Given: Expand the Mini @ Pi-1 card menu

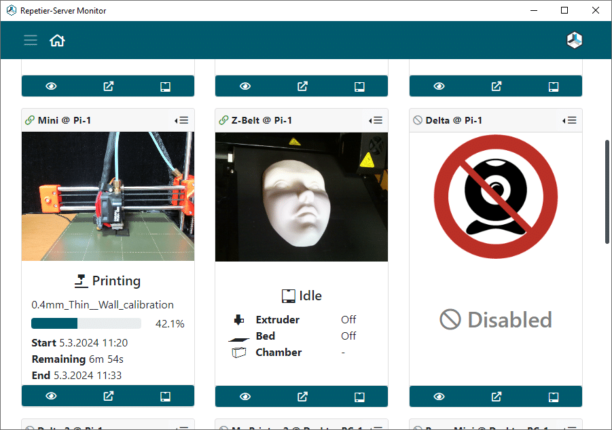Looking at the screenshot, I should (181, 120).
